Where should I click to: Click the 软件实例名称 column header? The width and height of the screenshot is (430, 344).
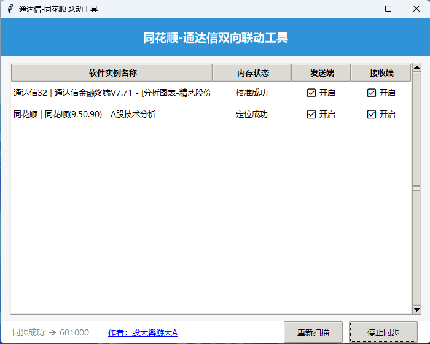[112, 73]
